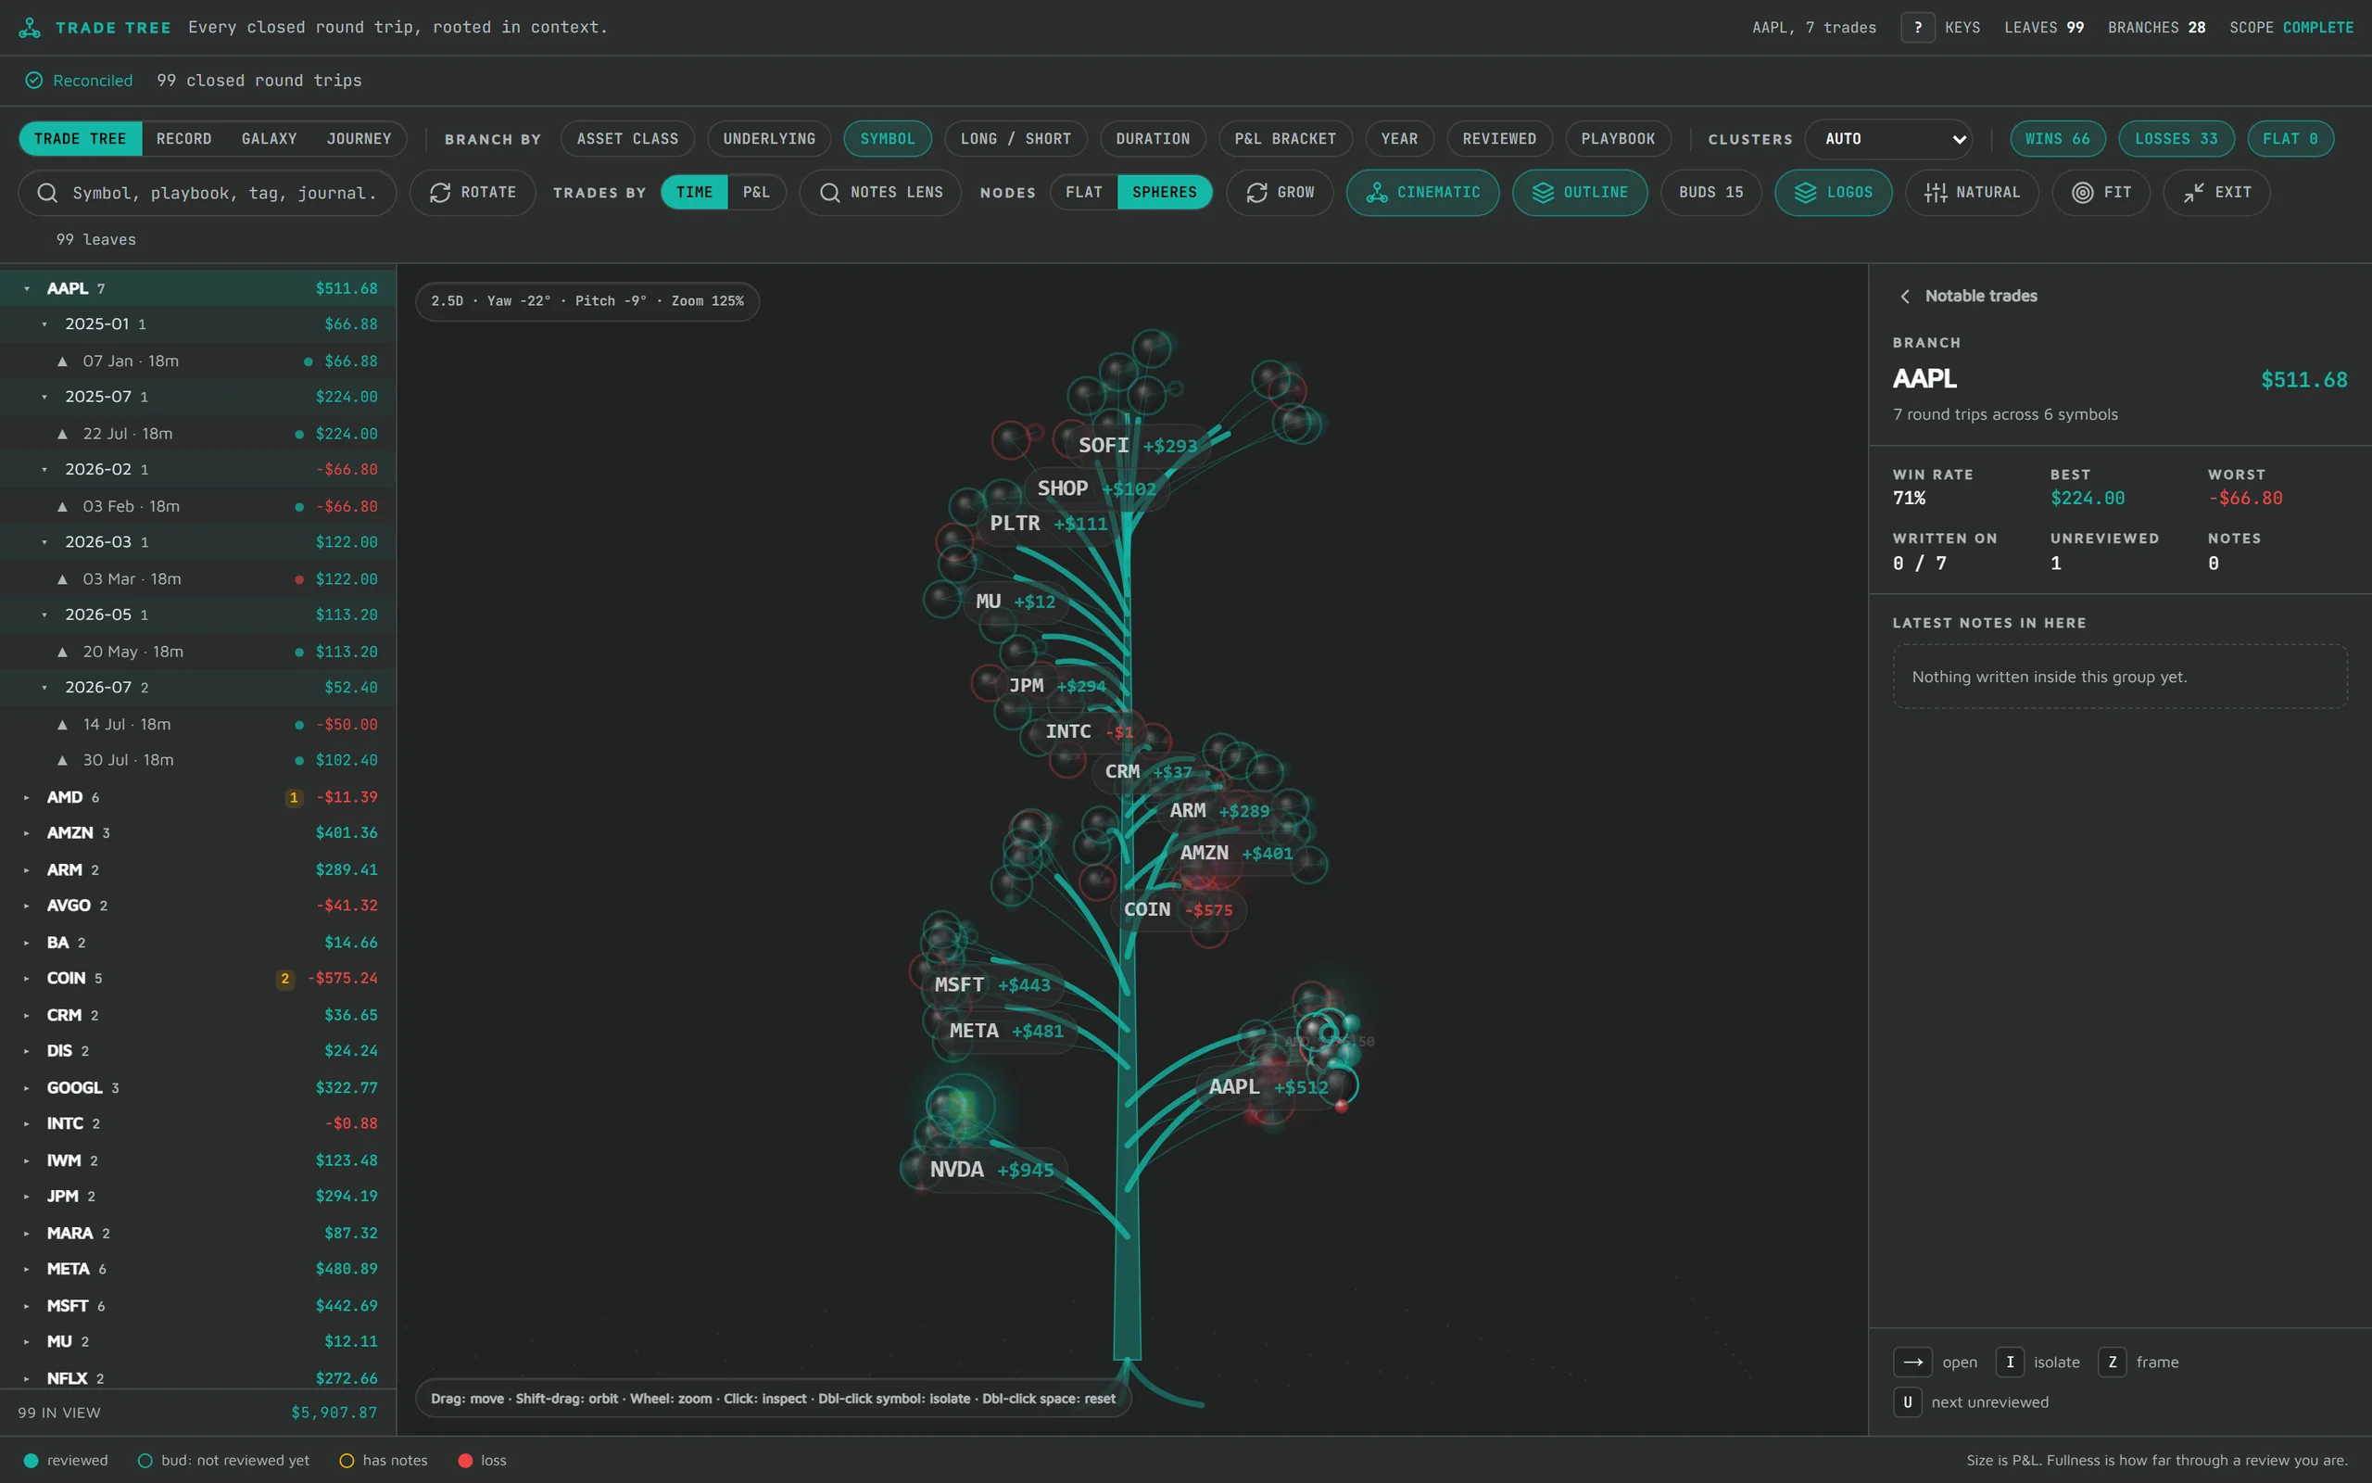Click the Notes Lens magnifier icon

coord(829,192)
